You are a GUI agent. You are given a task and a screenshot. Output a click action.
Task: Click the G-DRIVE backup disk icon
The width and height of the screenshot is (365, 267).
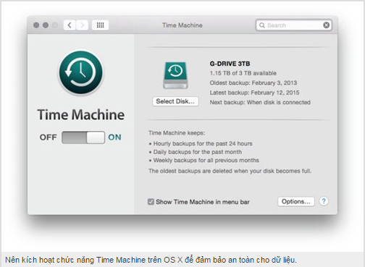click(175, 75)
